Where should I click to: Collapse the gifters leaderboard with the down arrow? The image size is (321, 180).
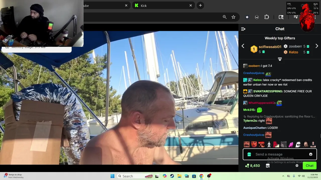tap(280, 59)
